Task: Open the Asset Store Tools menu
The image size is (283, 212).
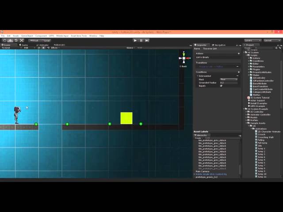Action: tap(79, 36)
